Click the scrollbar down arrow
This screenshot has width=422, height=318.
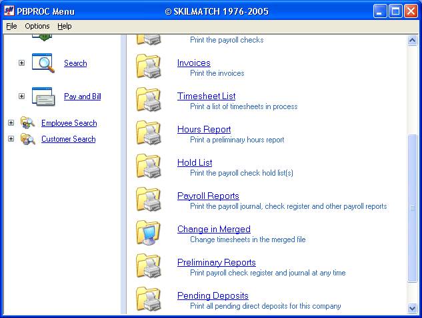(412, 308)
